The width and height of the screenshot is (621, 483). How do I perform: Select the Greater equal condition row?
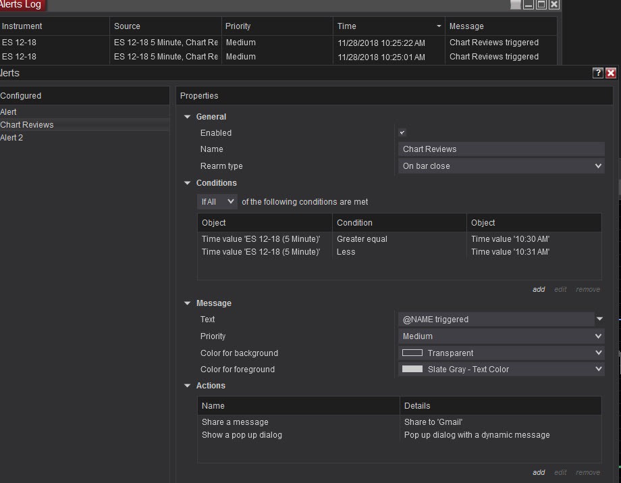399,239
